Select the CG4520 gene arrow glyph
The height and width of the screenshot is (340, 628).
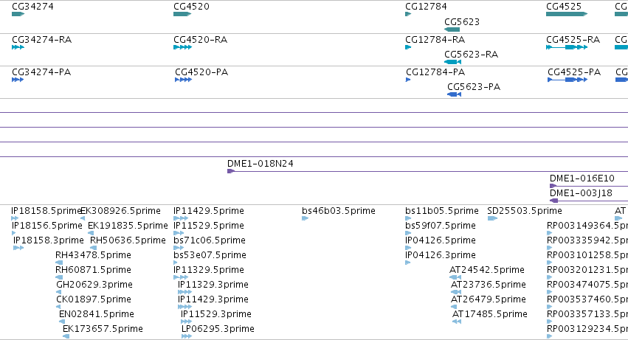tap(182, 14)
